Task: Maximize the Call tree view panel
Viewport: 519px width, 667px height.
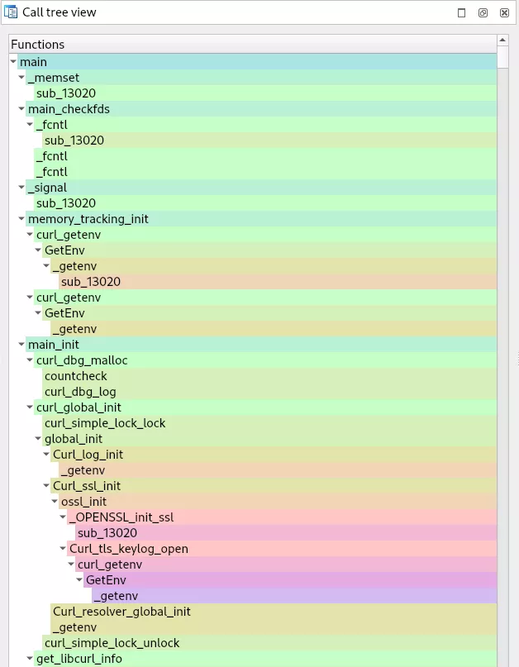Action: pyautogui.click(x=462, y=12)
